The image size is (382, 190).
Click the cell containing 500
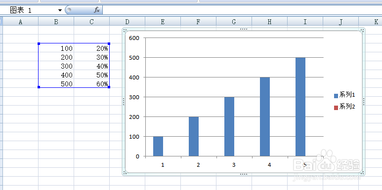(56, 84)
